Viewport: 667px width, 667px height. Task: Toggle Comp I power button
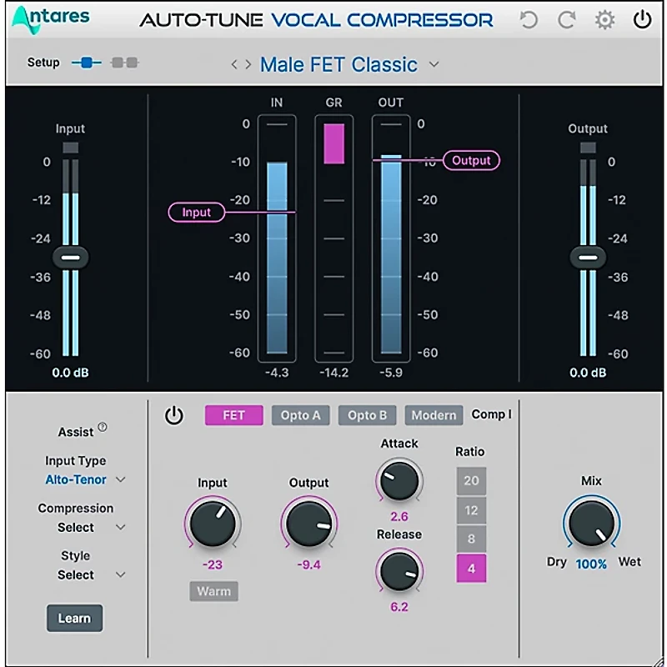tap(174, 415)
